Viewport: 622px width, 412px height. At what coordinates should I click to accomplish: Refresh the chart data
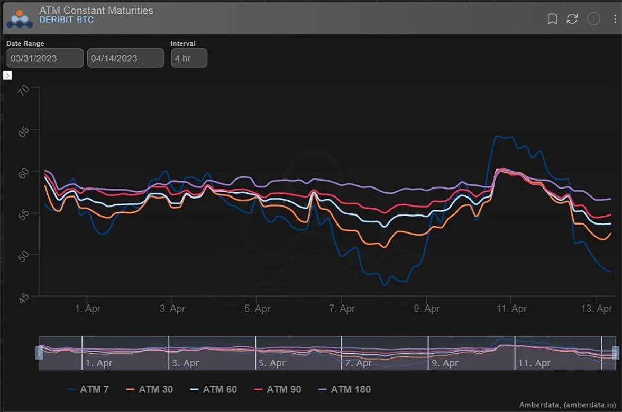click(572, 19)
